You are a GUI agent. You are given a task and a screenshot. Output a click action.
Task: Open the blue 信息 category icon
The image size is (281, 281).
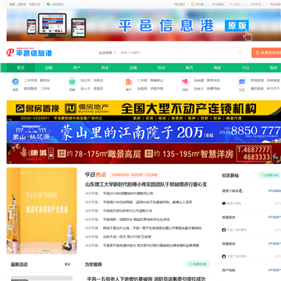tap(16, 81)
